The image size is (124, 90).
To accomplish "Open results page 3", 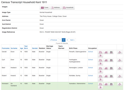I will 67,40.
